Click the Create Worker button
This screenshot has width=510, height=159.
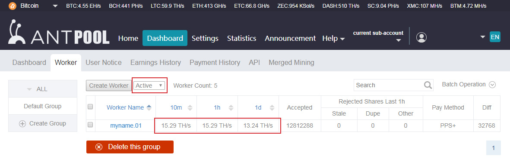[109, 86]
